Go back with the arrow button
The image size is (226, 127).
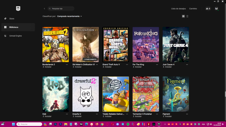click(x=44, y=9)
